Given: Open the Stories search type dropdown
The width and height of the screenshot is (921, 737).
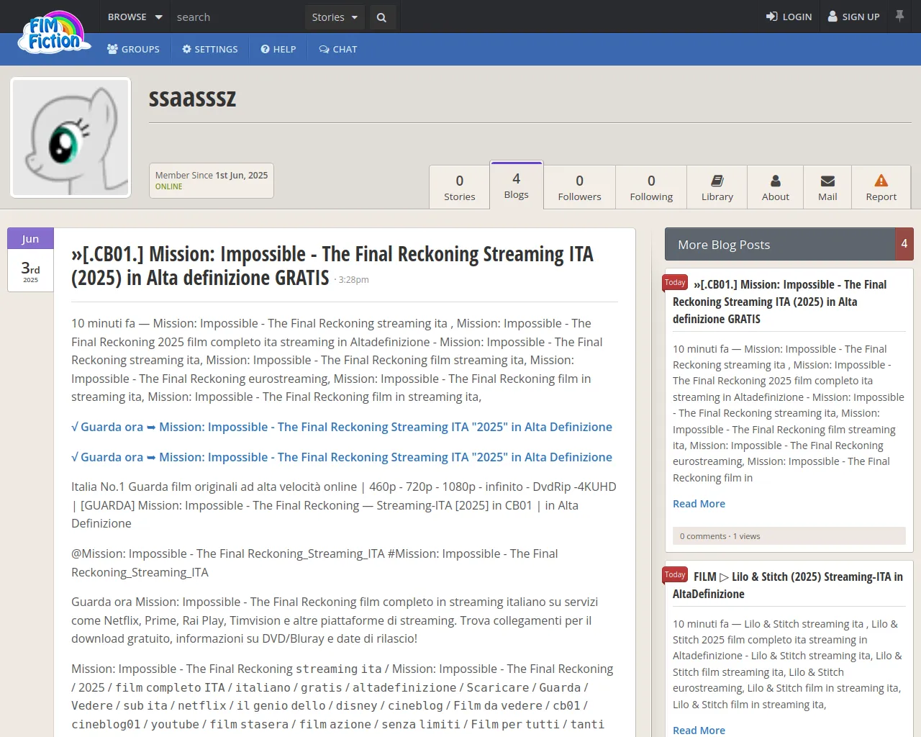Looking at the screenshot, I should pos(335,17).
